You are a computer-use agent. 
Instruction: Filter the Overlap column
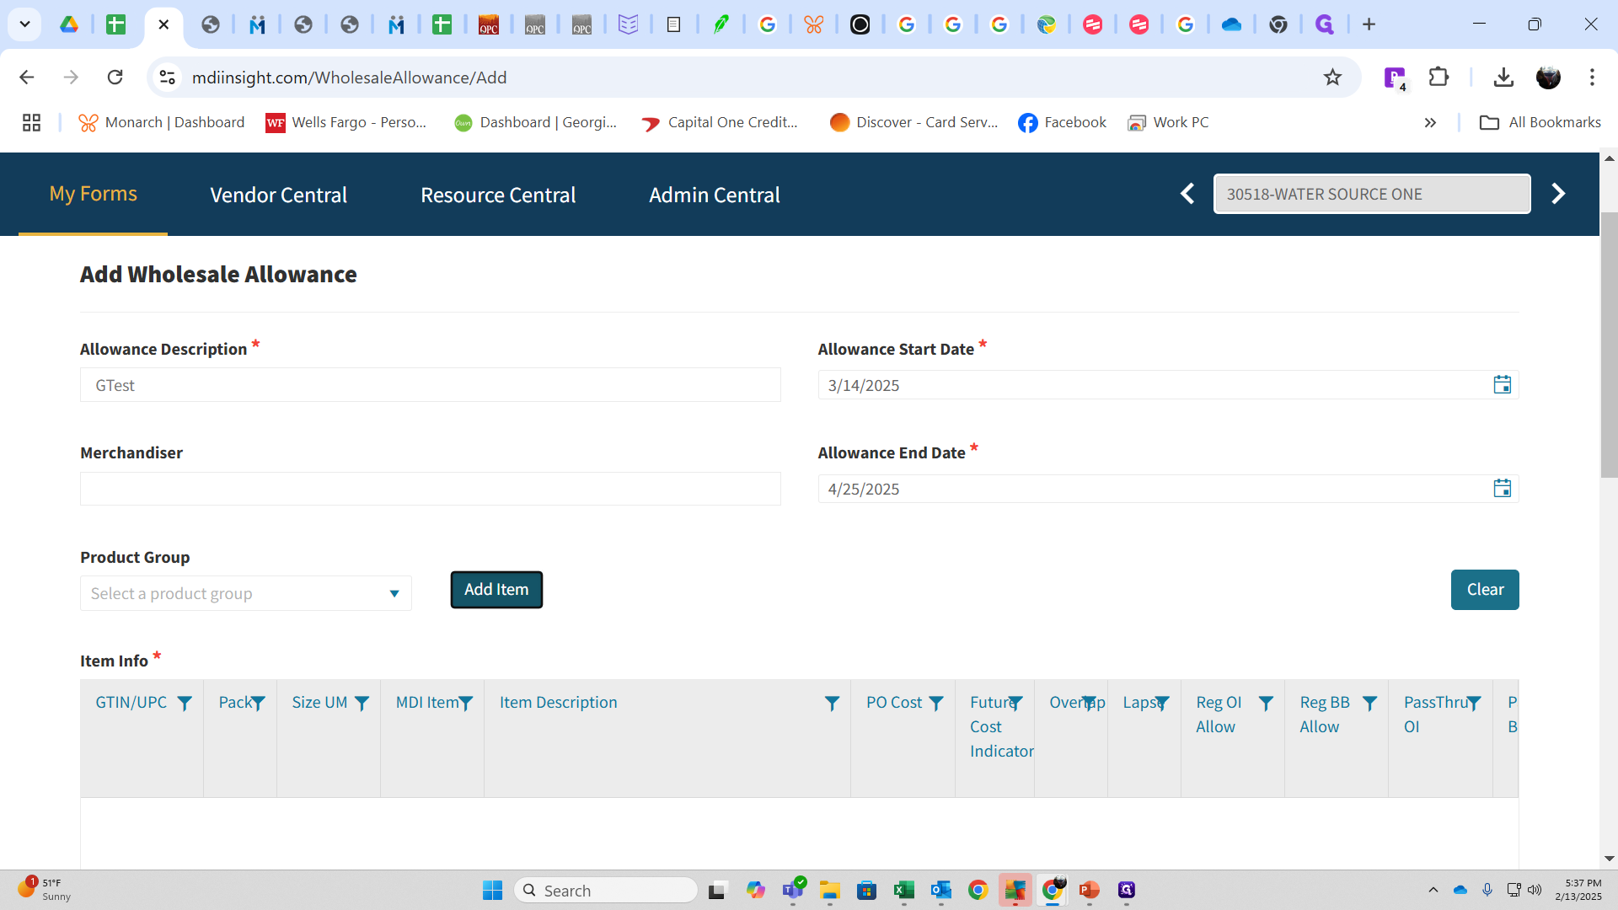[x=1089, y=704]
